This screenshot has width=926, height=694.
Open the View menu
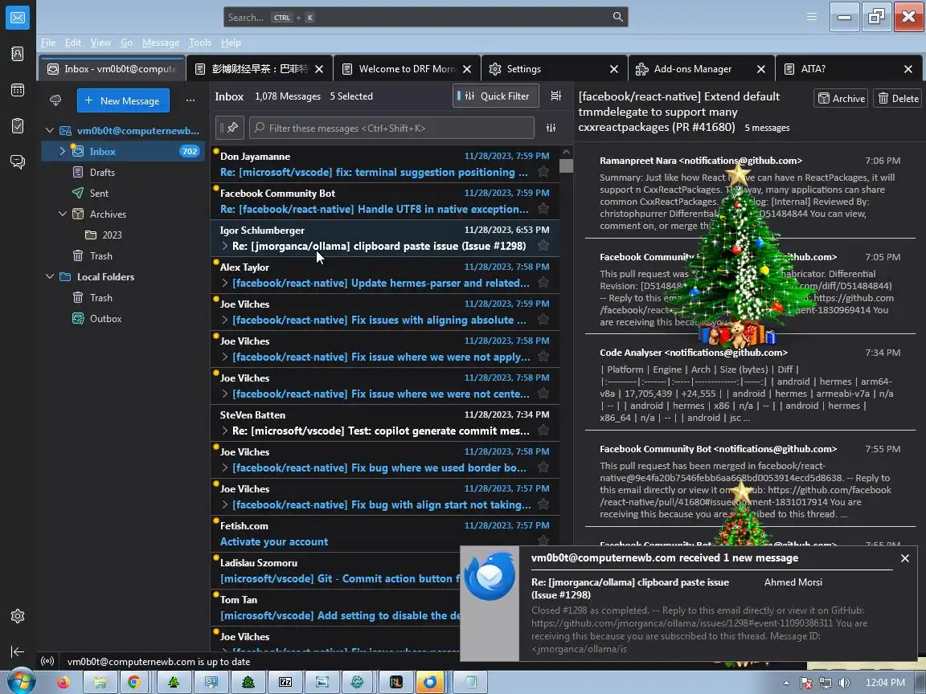(x=100, y=43)
